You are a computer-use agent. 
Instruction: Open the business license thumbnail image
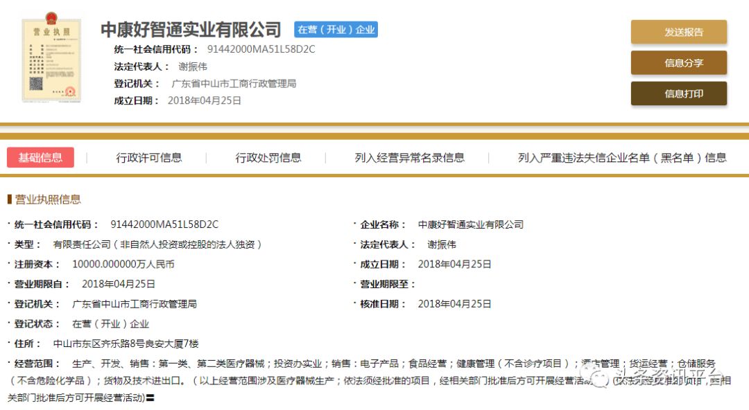(x=51, y=60)
